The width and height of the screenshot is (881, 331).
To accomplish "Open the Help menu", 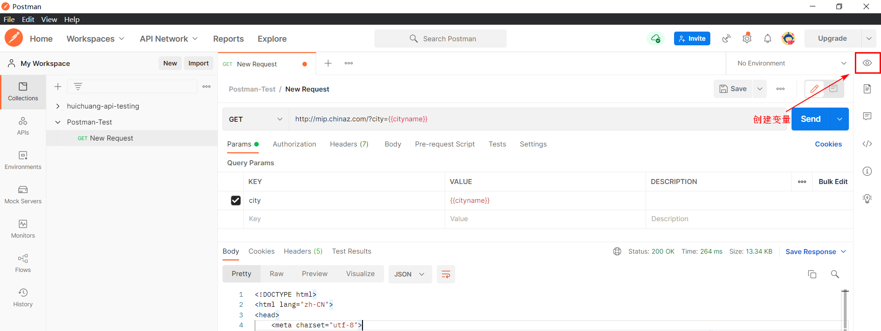I will [x=72, y=19].
